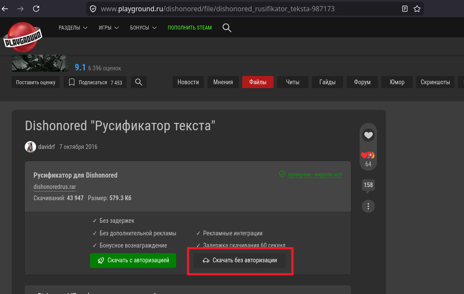The width and height of the screenshot is (464, 294).
Task: Click the 9.1 game rating score
Action: coord(80,67)
